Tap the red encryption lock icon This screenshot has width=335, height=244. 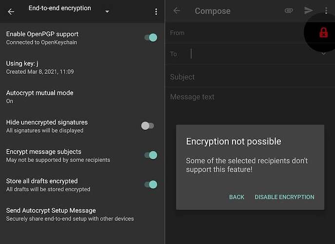click(323, 33)
